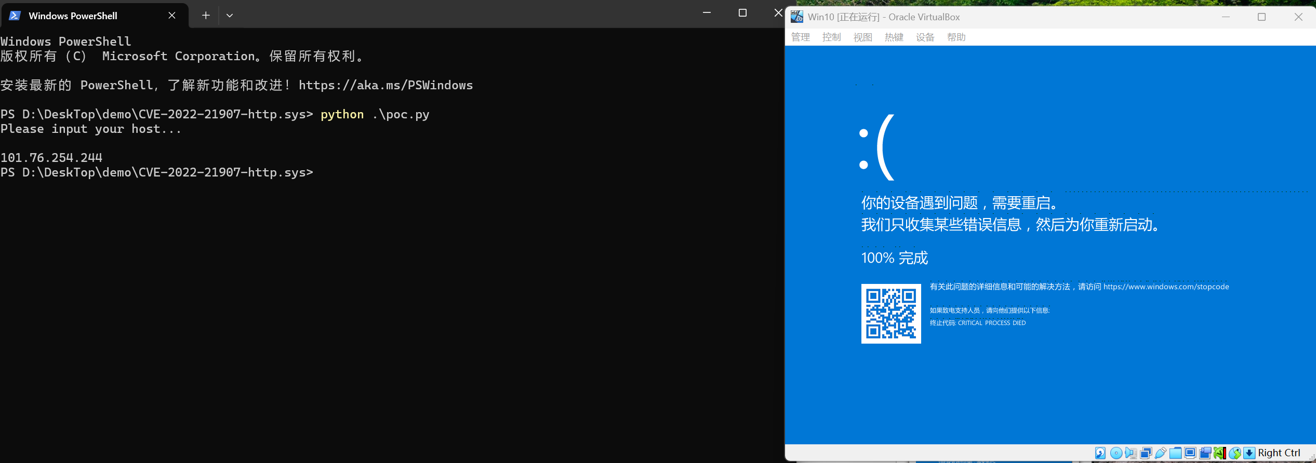Click the video recording icon in VirtualBox status bar
1316x463 pixels.
[1205, 453]
